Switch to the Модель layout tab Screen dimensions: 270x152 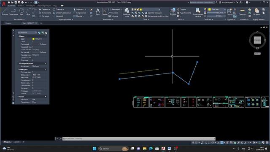(x=7, y=142)
